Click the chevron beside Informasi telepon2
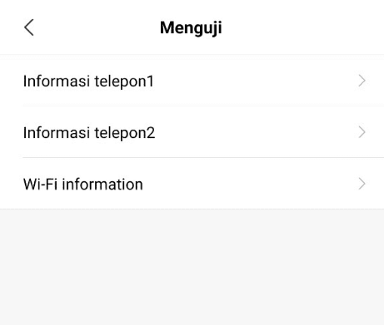384x325 pixels. click(362, 132)
